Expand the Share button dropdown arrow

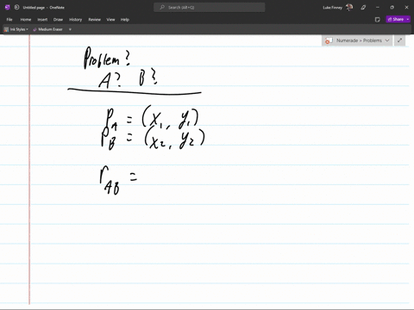click(408, 19)
